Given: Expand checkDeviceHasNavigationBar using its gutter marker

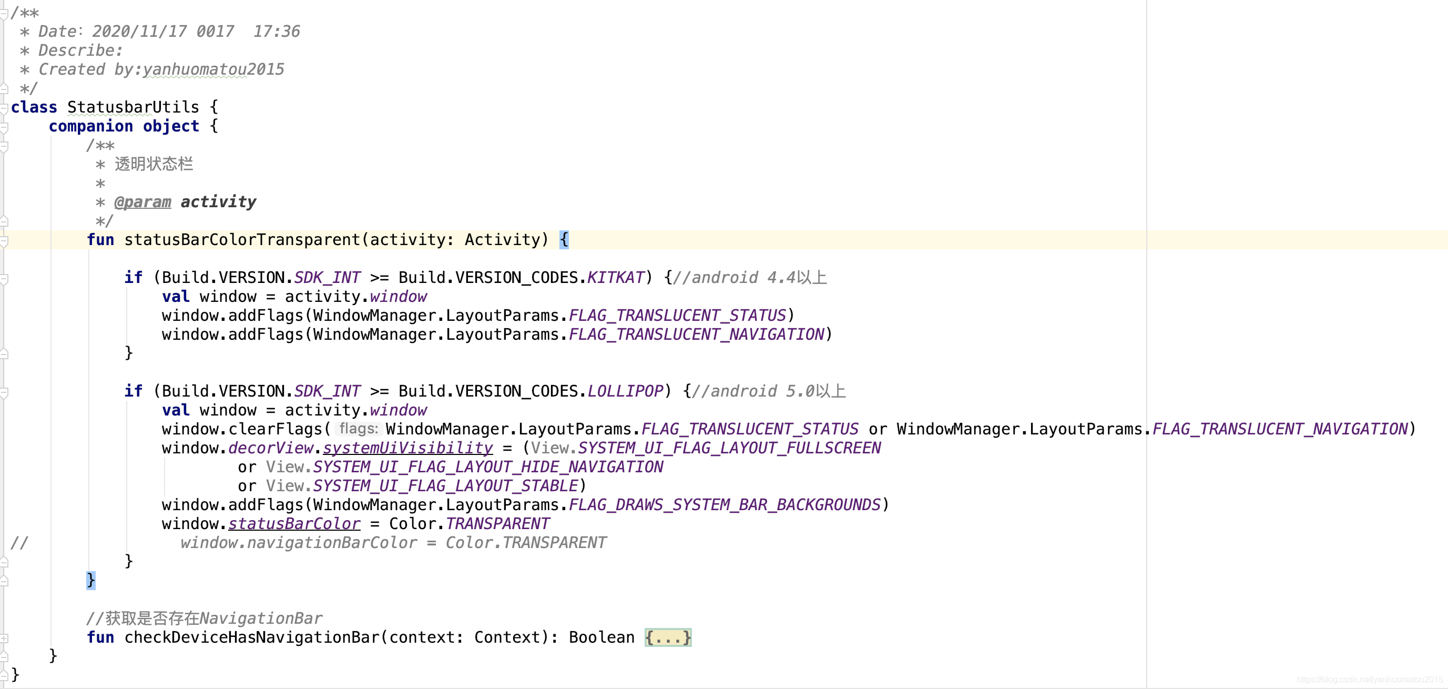Looking at the screenshot, I should tap(3, 639).
